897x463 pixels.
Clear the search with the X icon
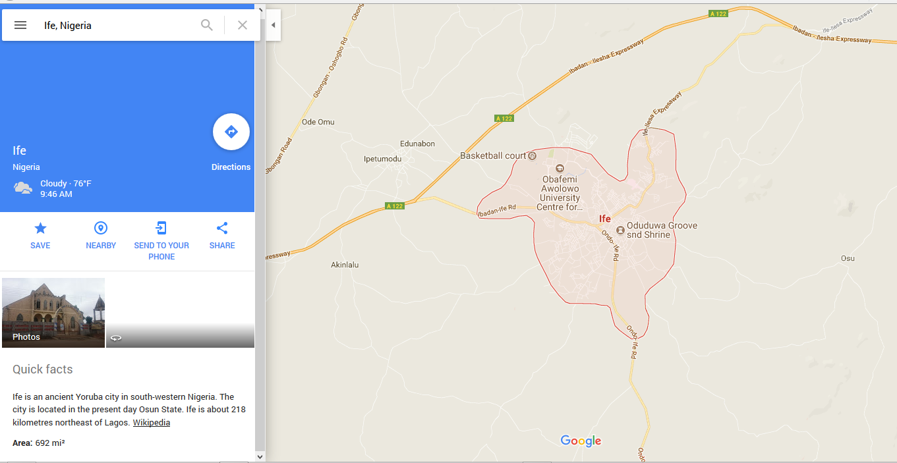[x=243, y=25]
